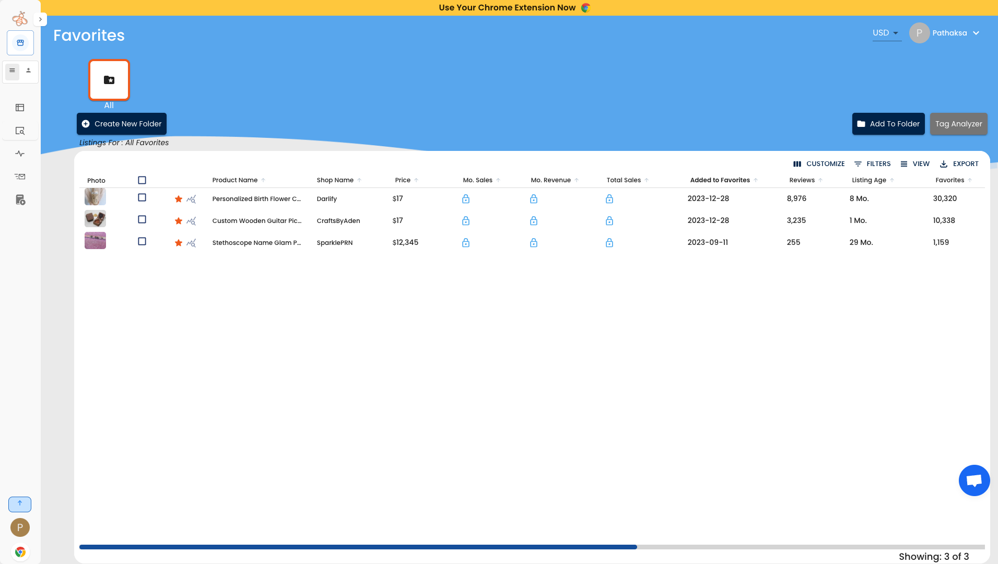
Task: Click the store icon in the sidebar
Action: (x=20, y=43)
